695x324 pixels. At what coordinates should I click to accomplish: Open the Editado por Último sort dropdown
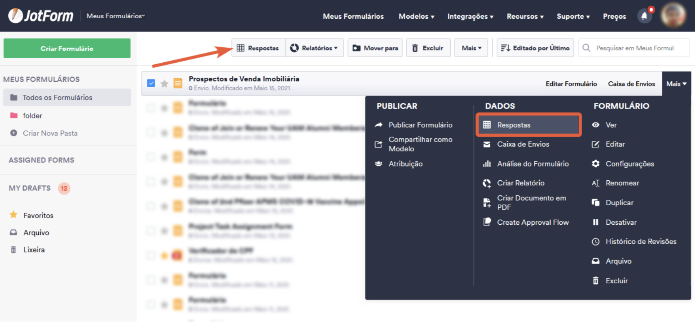point(535,48)
